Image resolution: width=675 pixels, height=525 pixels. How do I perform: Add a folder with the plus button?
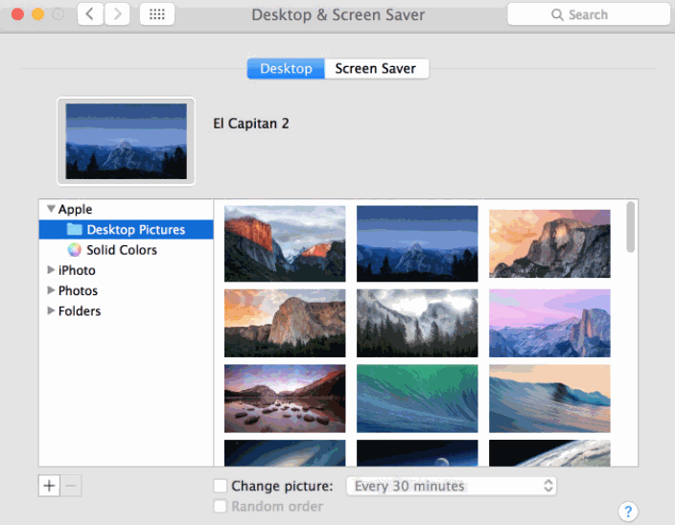pyautogui.click(x=49, y=486)
